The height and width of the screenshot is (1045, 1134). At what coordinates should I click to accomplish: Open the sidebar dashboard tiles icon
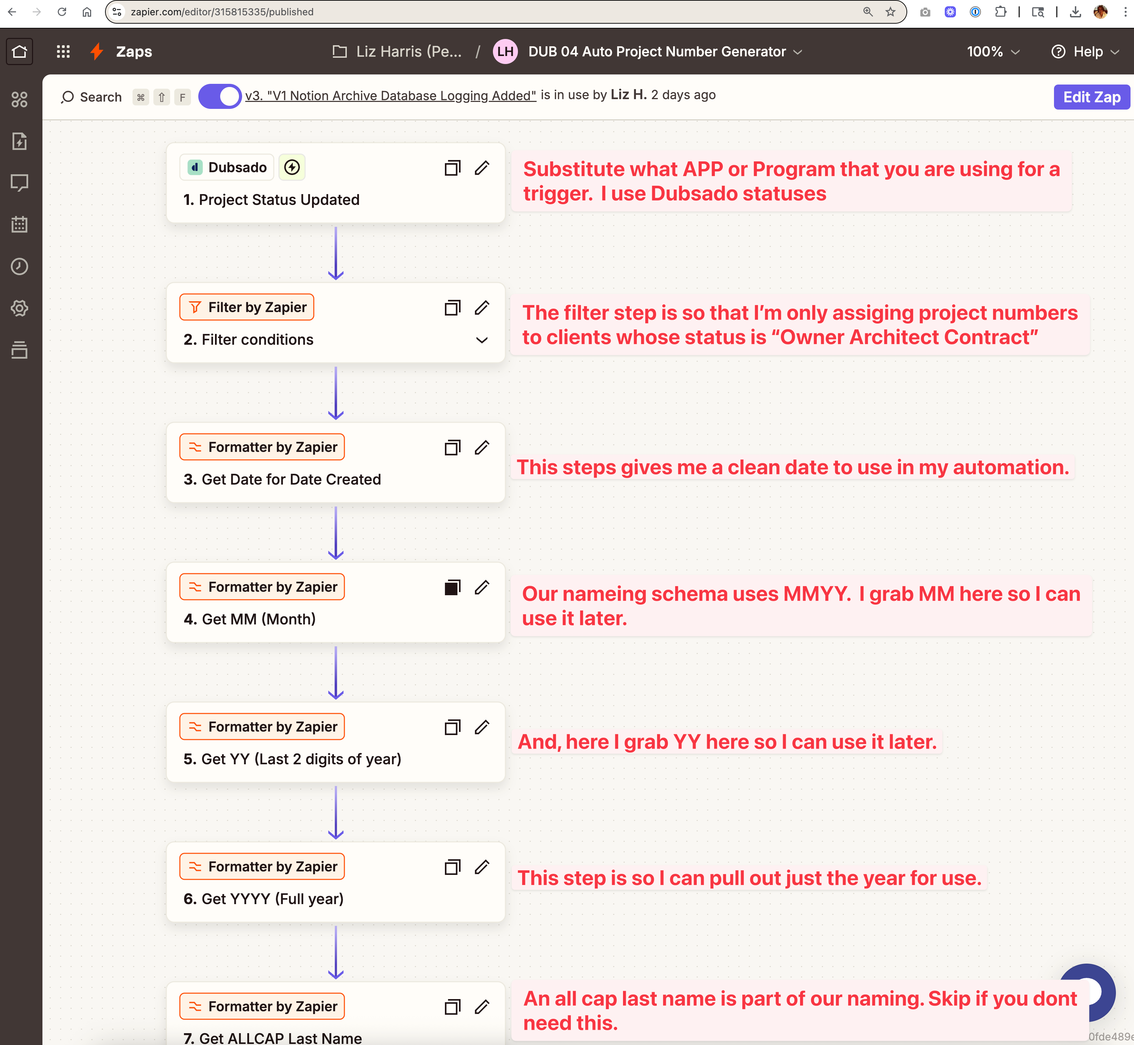click(x=20, y=99)
